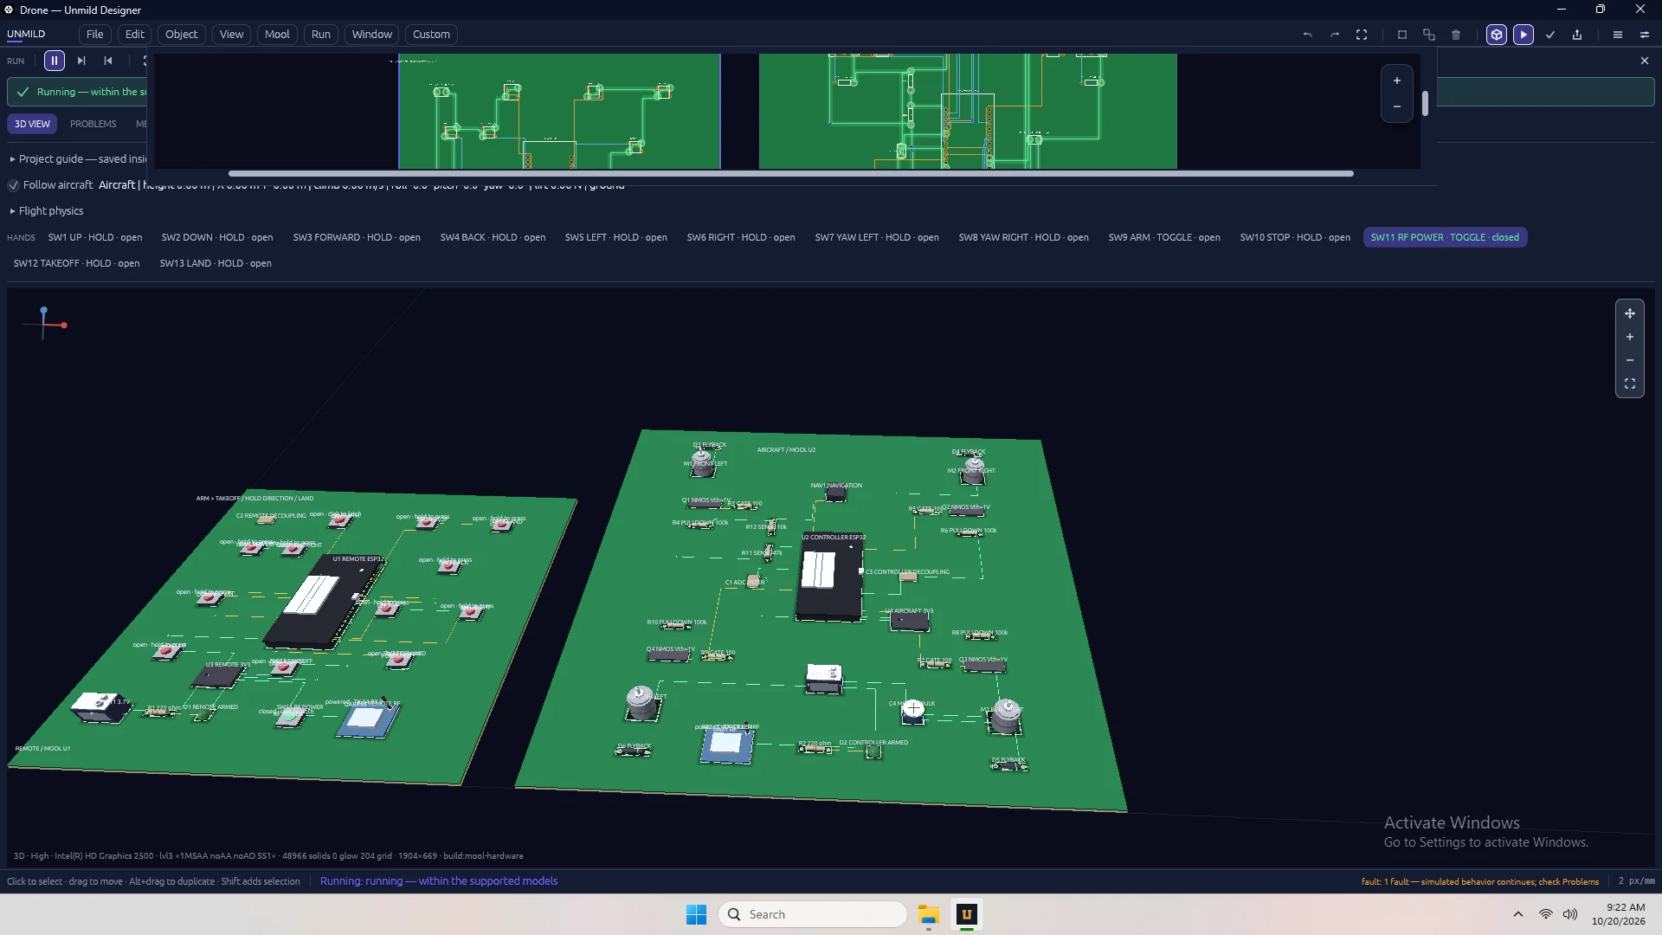Click the U2 CONTROLLER ESP32 chip
1662x935 pixels.
[830, 576]
